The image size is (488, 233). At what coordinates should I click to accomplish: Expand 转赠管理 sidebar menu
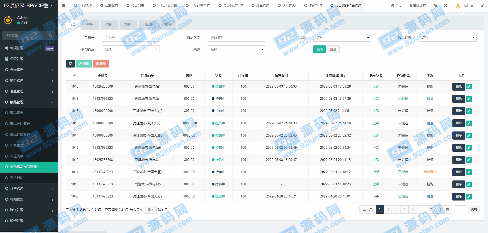click(29, 199)
